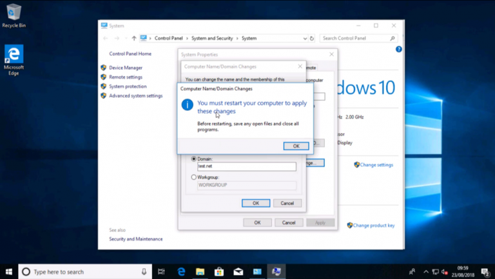Activate the Cortana microphone in search box
The width and height of the screenshot is (495, 279).
point(144,272)
